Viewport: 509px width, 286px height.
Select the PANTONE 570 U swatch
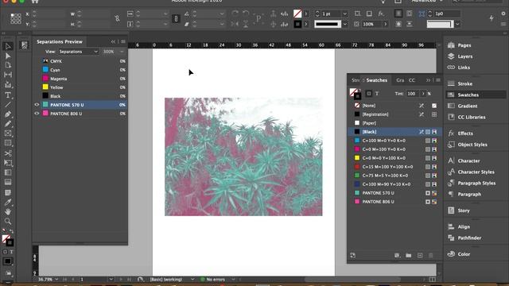coord(395,193)
